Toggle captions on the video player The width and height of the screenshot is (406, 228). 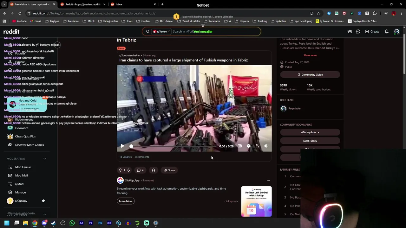pos(240,146)
